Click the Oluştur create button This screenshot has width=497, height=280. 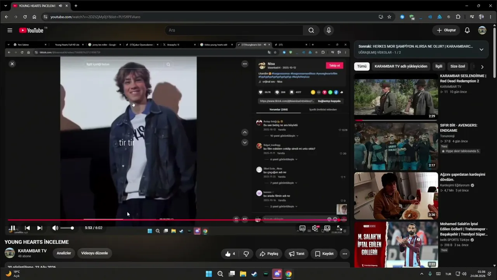click(446, 30)
